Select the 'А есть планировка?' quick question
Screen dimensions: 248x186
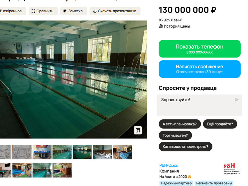(x=180, y=124)
